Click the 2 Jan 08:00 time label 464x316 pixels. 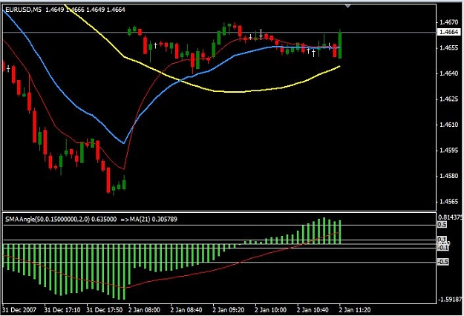pyautogui.click(x=145, y=310)
